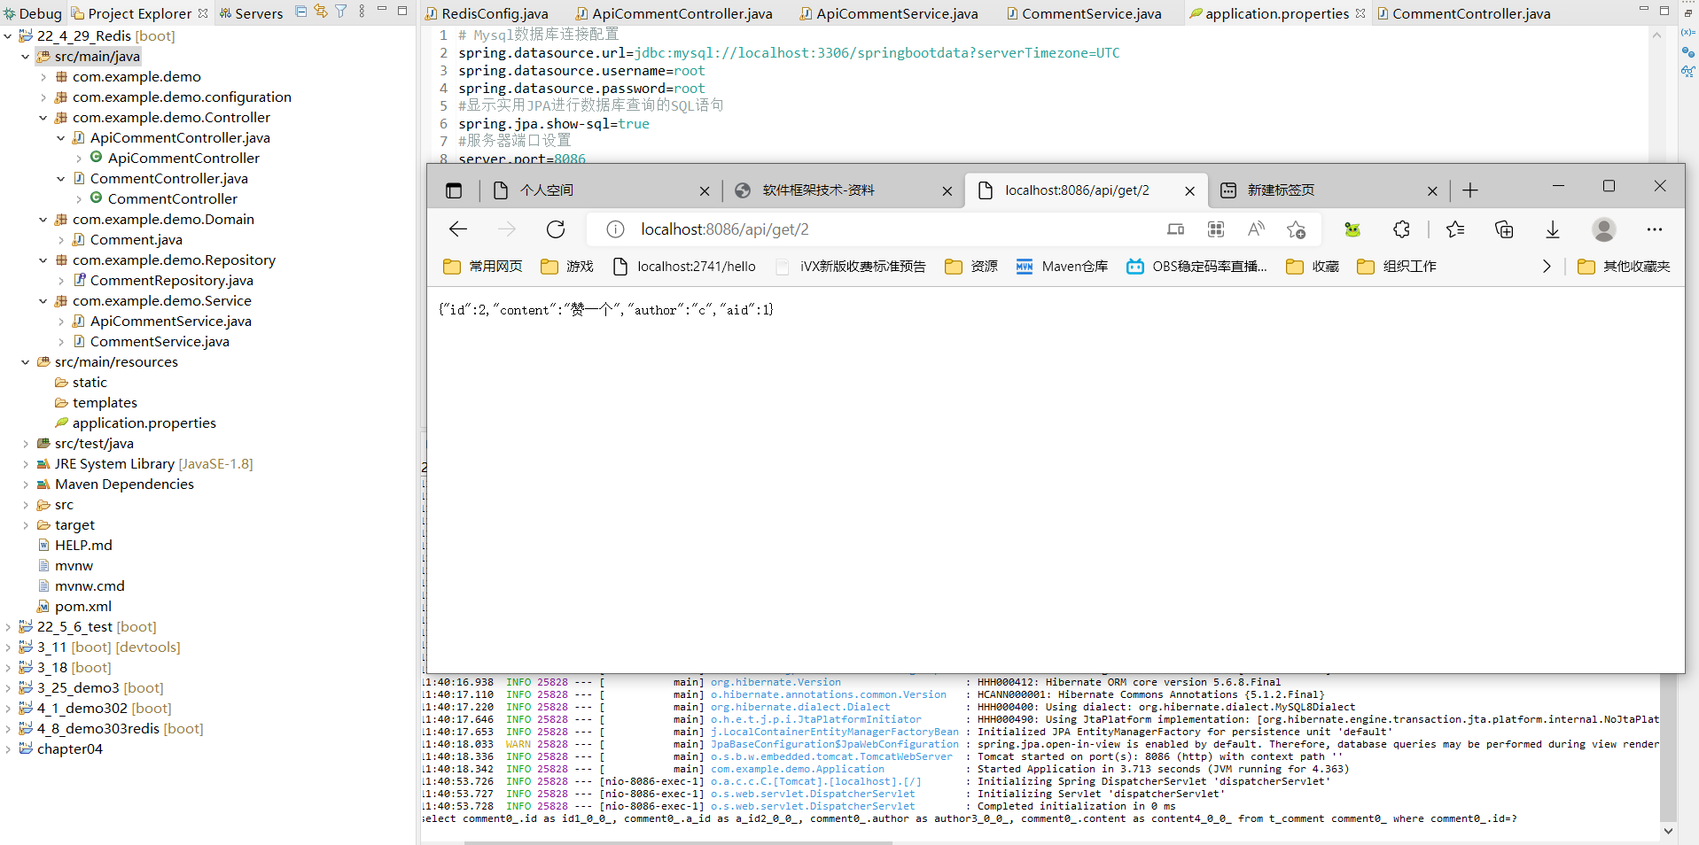Maximize the editor area
Image resolution: width=1699 pixels, height=845 pixels.
(1664, 11)
